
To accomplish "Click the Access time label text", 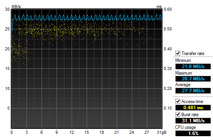I will click(192, 102).
